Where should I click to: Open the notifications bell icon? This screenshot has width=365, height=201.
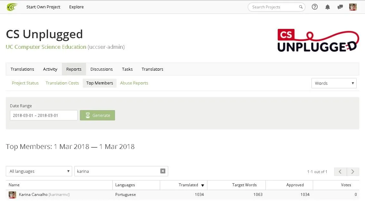pos(328,7)
